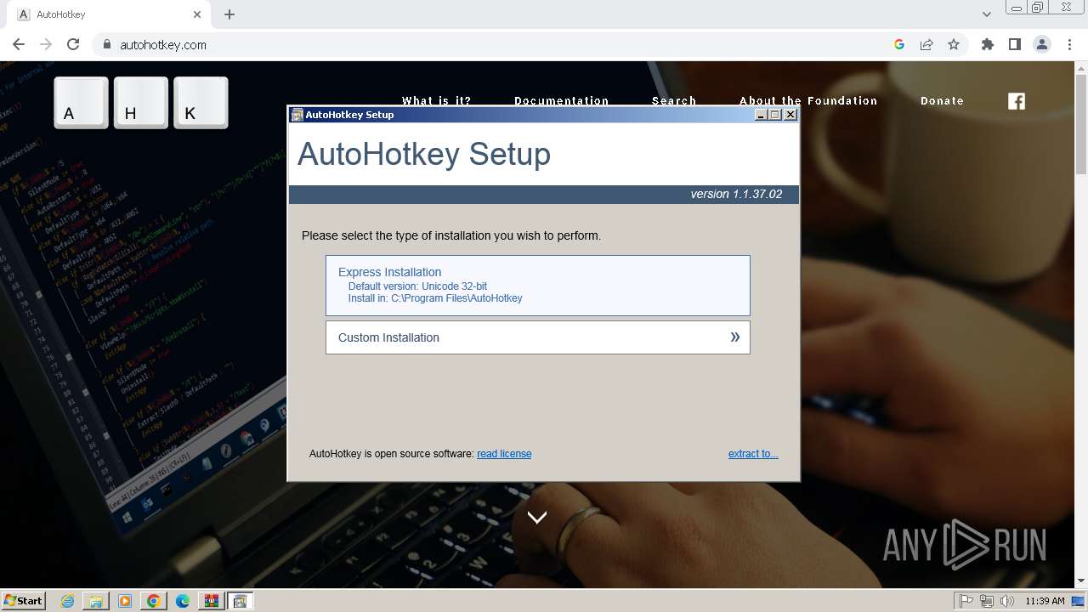Open File Explorer from taskbar
The height and width of the screenshot is (612, 1088).
point(96,601)
